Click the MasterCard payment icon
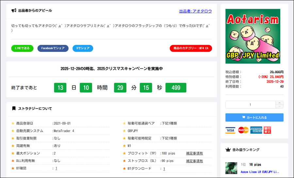The image size is (294, 178). click(243, 130)
